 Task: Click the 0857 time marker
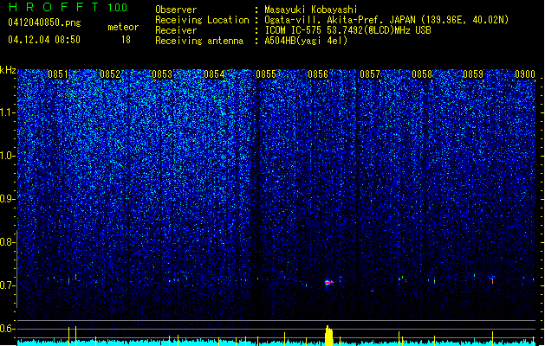click(x=370, y=74)
